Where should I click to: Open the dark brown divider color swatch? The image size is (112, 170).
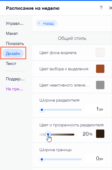click(x=100, y=134)
